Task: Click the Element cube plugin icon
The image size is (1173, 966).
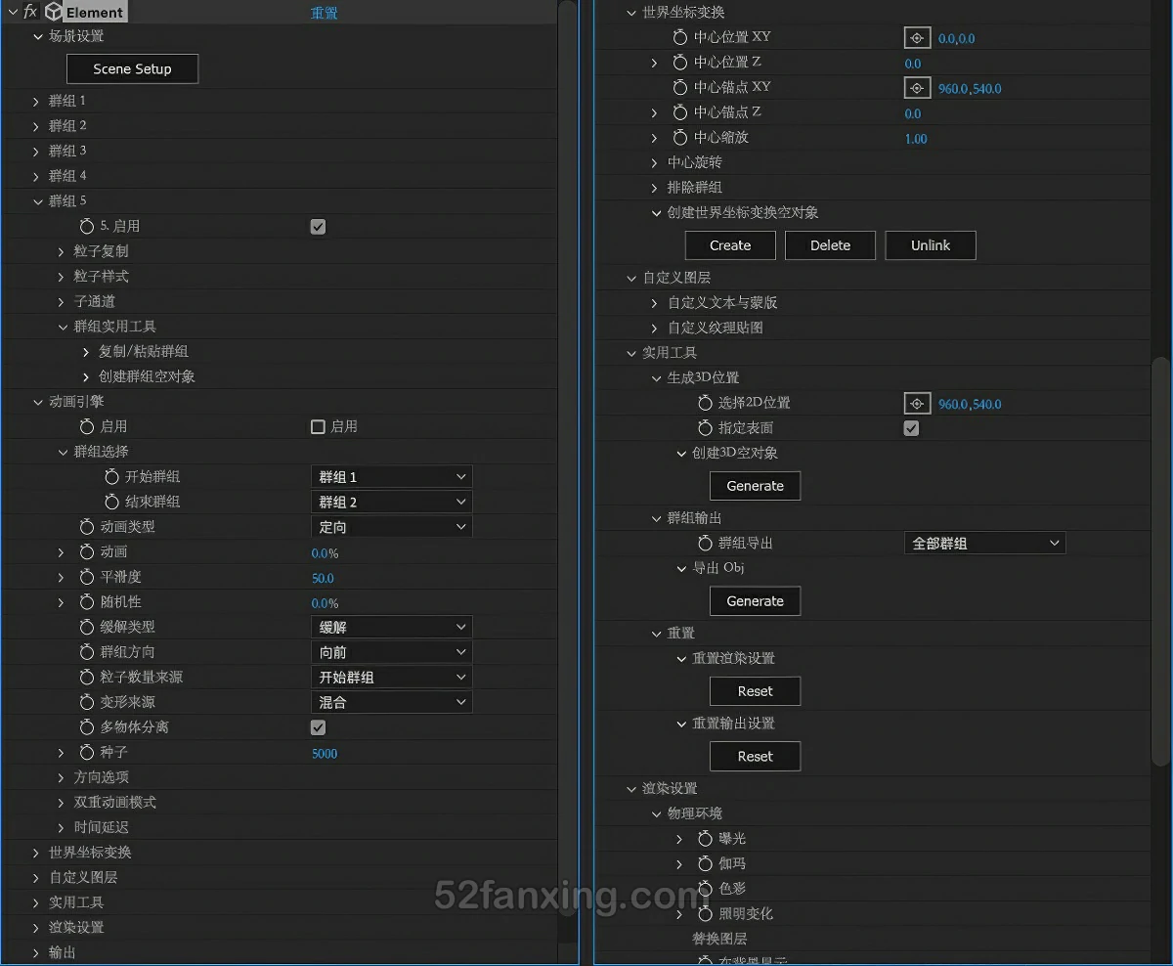Action: (x=54, y=12)
